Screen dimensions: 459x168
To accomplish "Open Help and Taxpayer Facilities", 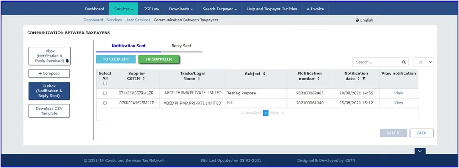I will (272, 9).
